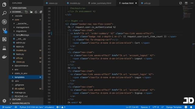This screenshot has width=195, height=109.
Task: Open the Docker view in activity bar
Action: (x=4, y=57)
